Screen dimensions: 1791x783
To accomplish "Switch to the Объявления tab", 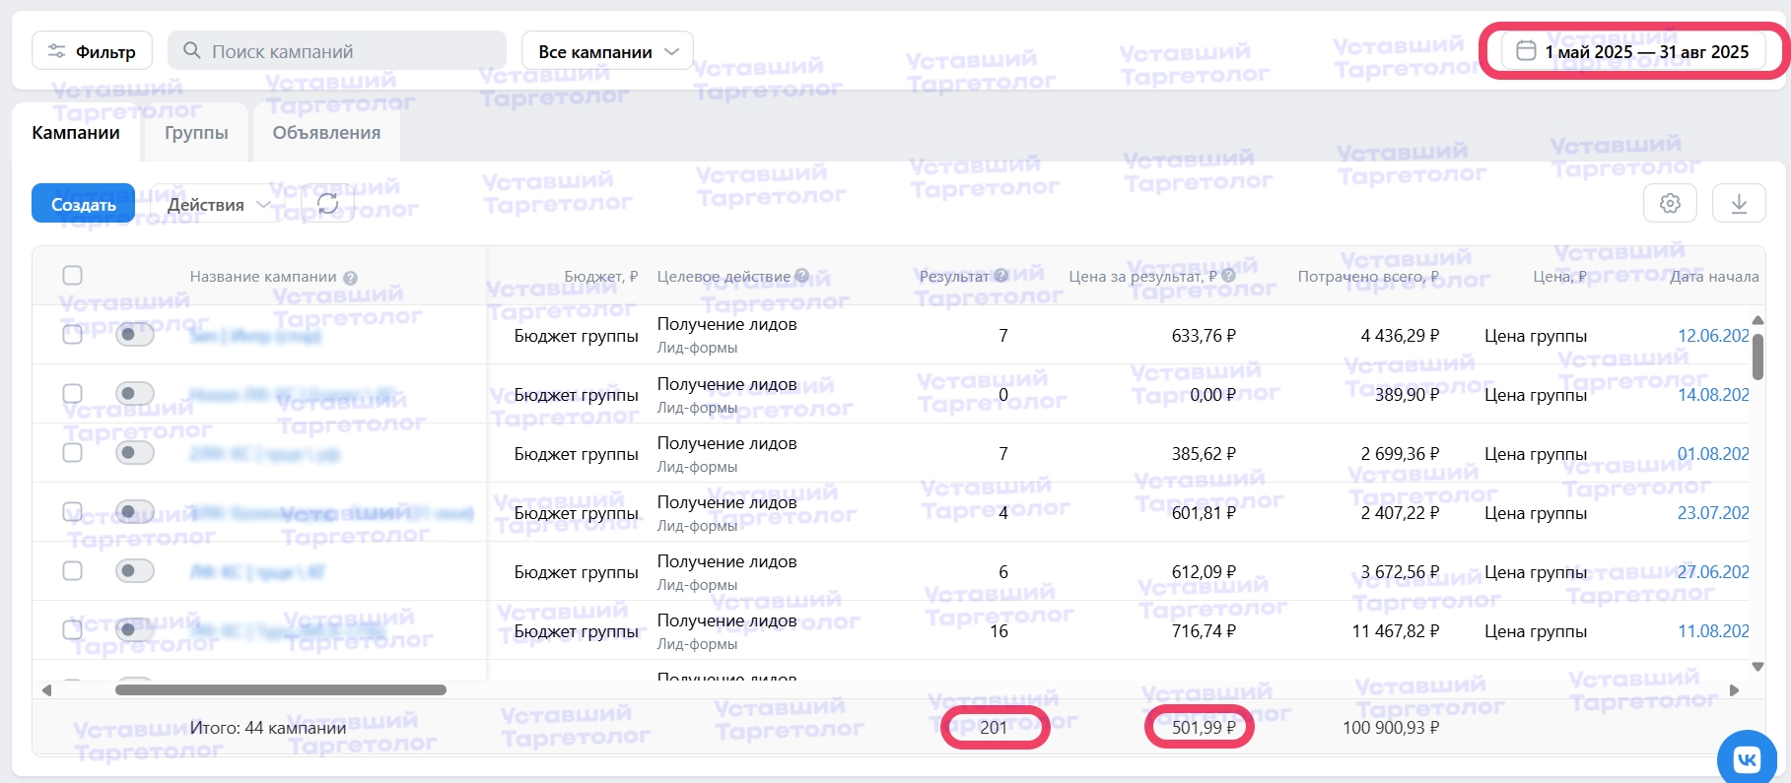I will point(326,133).
